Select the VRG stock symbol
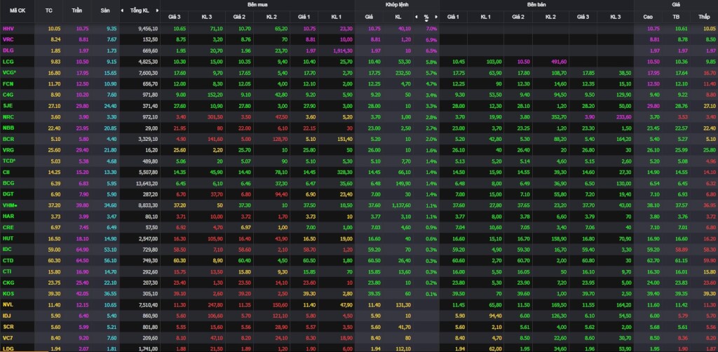Screen dimensions: 718x352 click(x=8, y=149)
